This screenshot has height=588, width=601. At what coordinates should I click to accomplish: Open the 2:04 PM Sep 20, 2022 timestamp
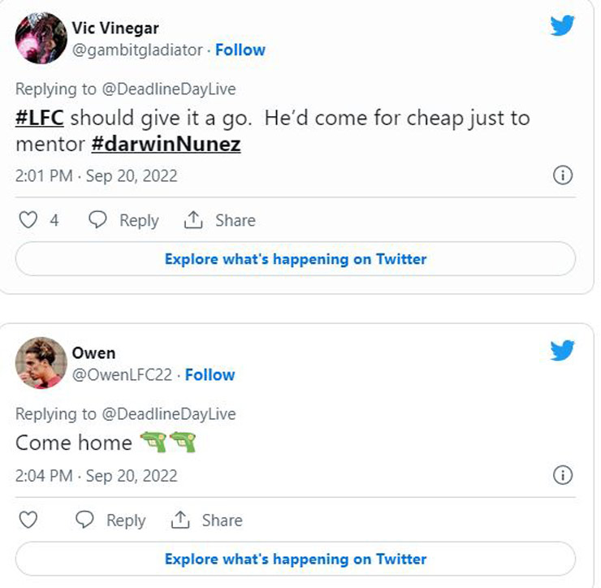[96, 475]
